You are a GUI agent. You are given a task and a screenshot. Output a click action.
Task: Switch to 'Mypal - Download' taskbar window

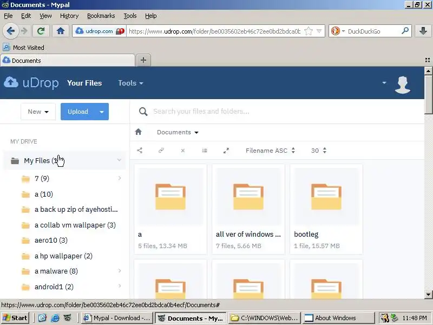[x=117, y=318]
